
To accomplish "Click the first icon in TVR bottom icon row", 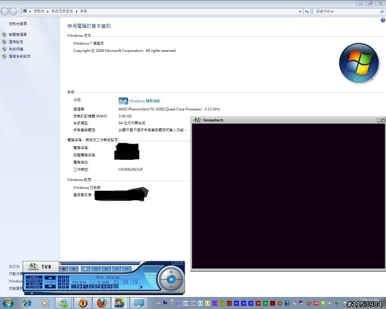I will point(74,287).
